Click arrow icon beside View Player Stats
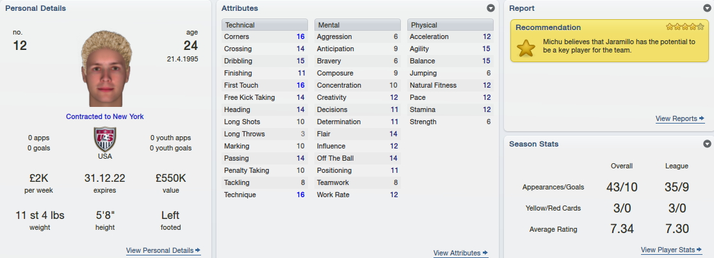The image size is (714, 258). [699, 249]
